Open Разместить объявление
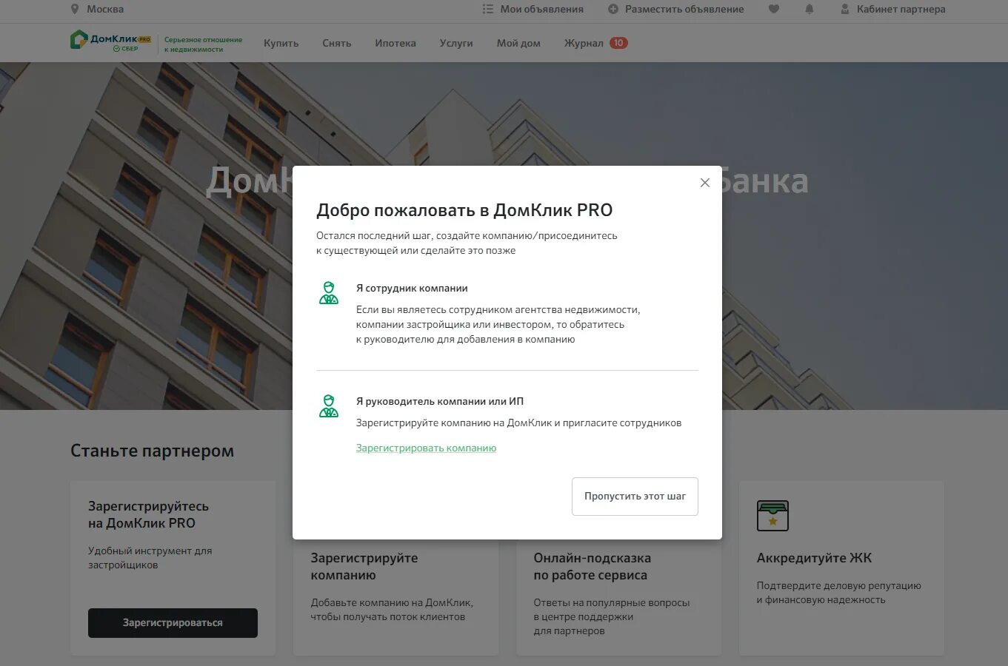The width and height of the screenshot is (1008, 666). coord(684,9)
